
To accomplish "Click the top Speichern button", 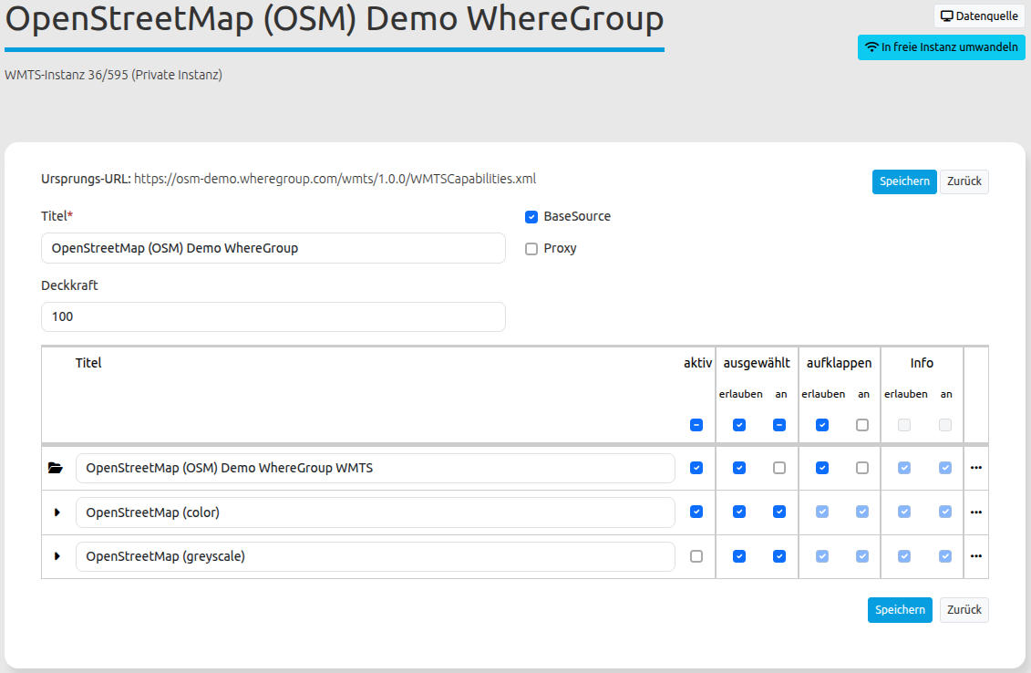I will [x=904, y=181].
